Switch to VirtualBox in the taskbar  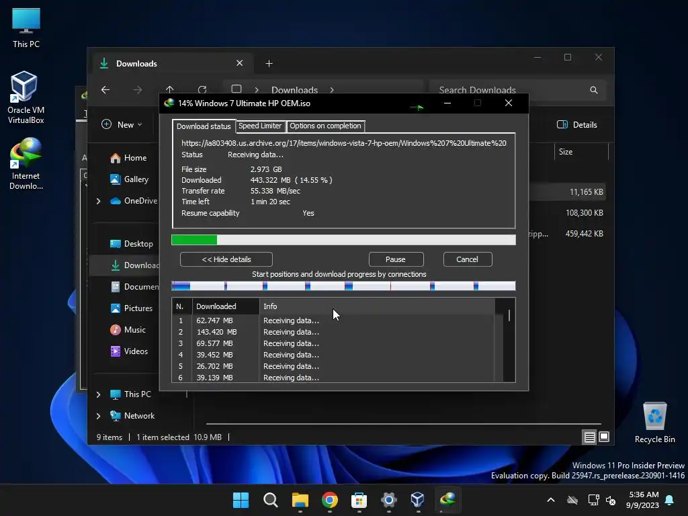[x=418, y=500]
